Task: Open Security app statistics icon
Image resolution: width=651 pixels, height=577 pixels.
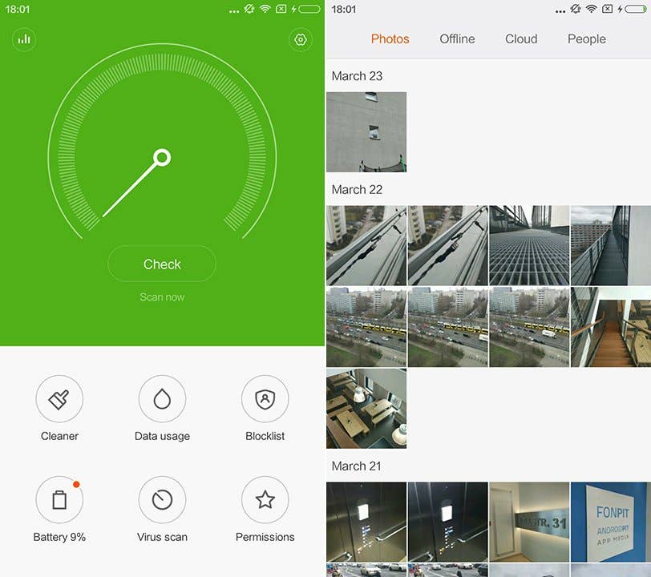Action: [x=23, y=38]
